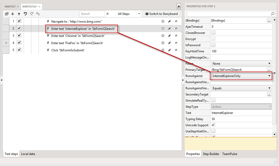Open the Equals comparison dropdown

(241, 88)
